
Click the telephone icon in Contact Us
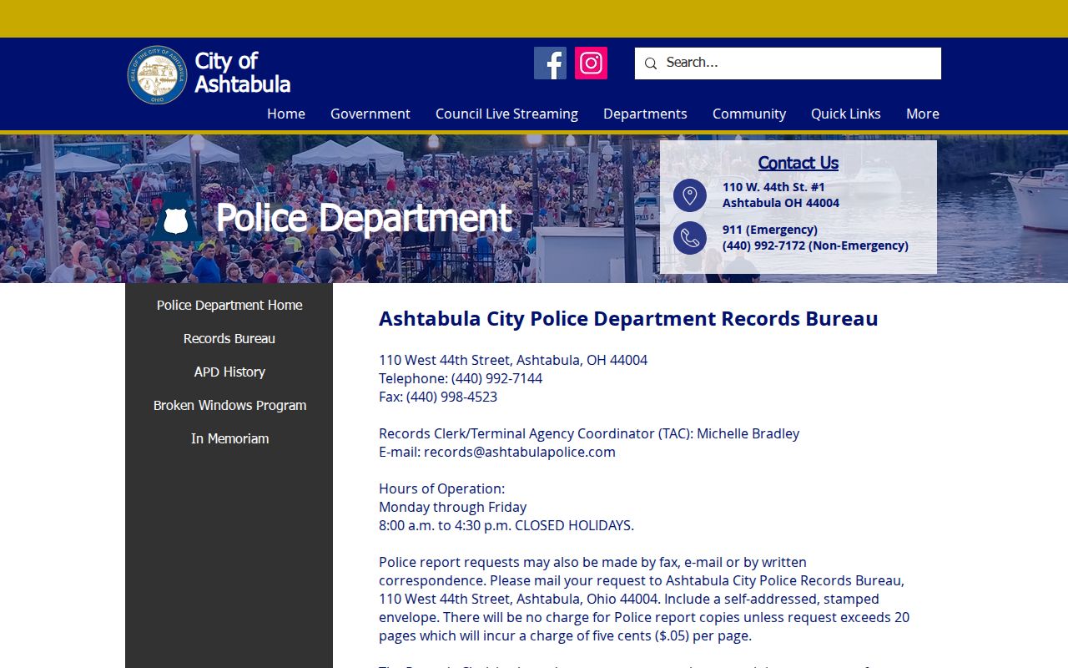coord(690,238)
